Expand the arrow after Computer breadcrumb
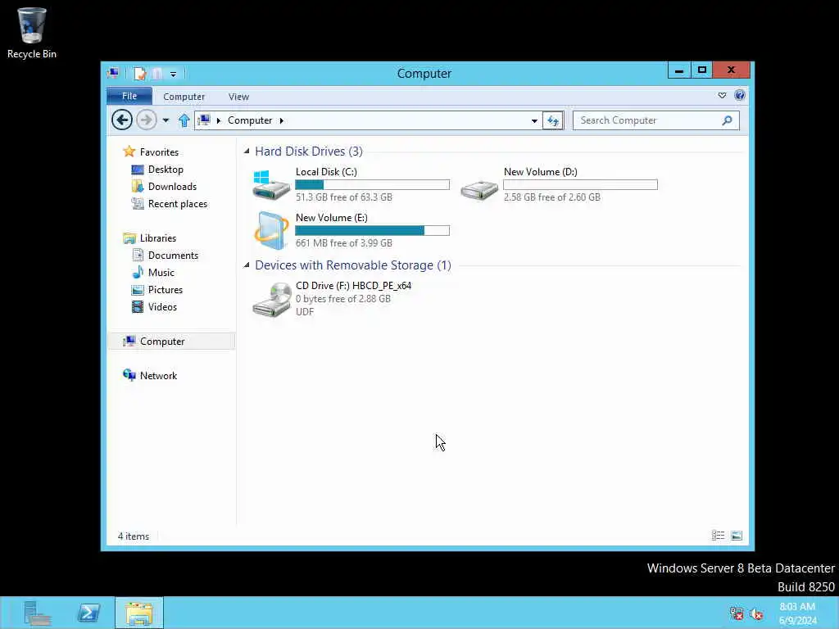 click(x=282, y=120)
